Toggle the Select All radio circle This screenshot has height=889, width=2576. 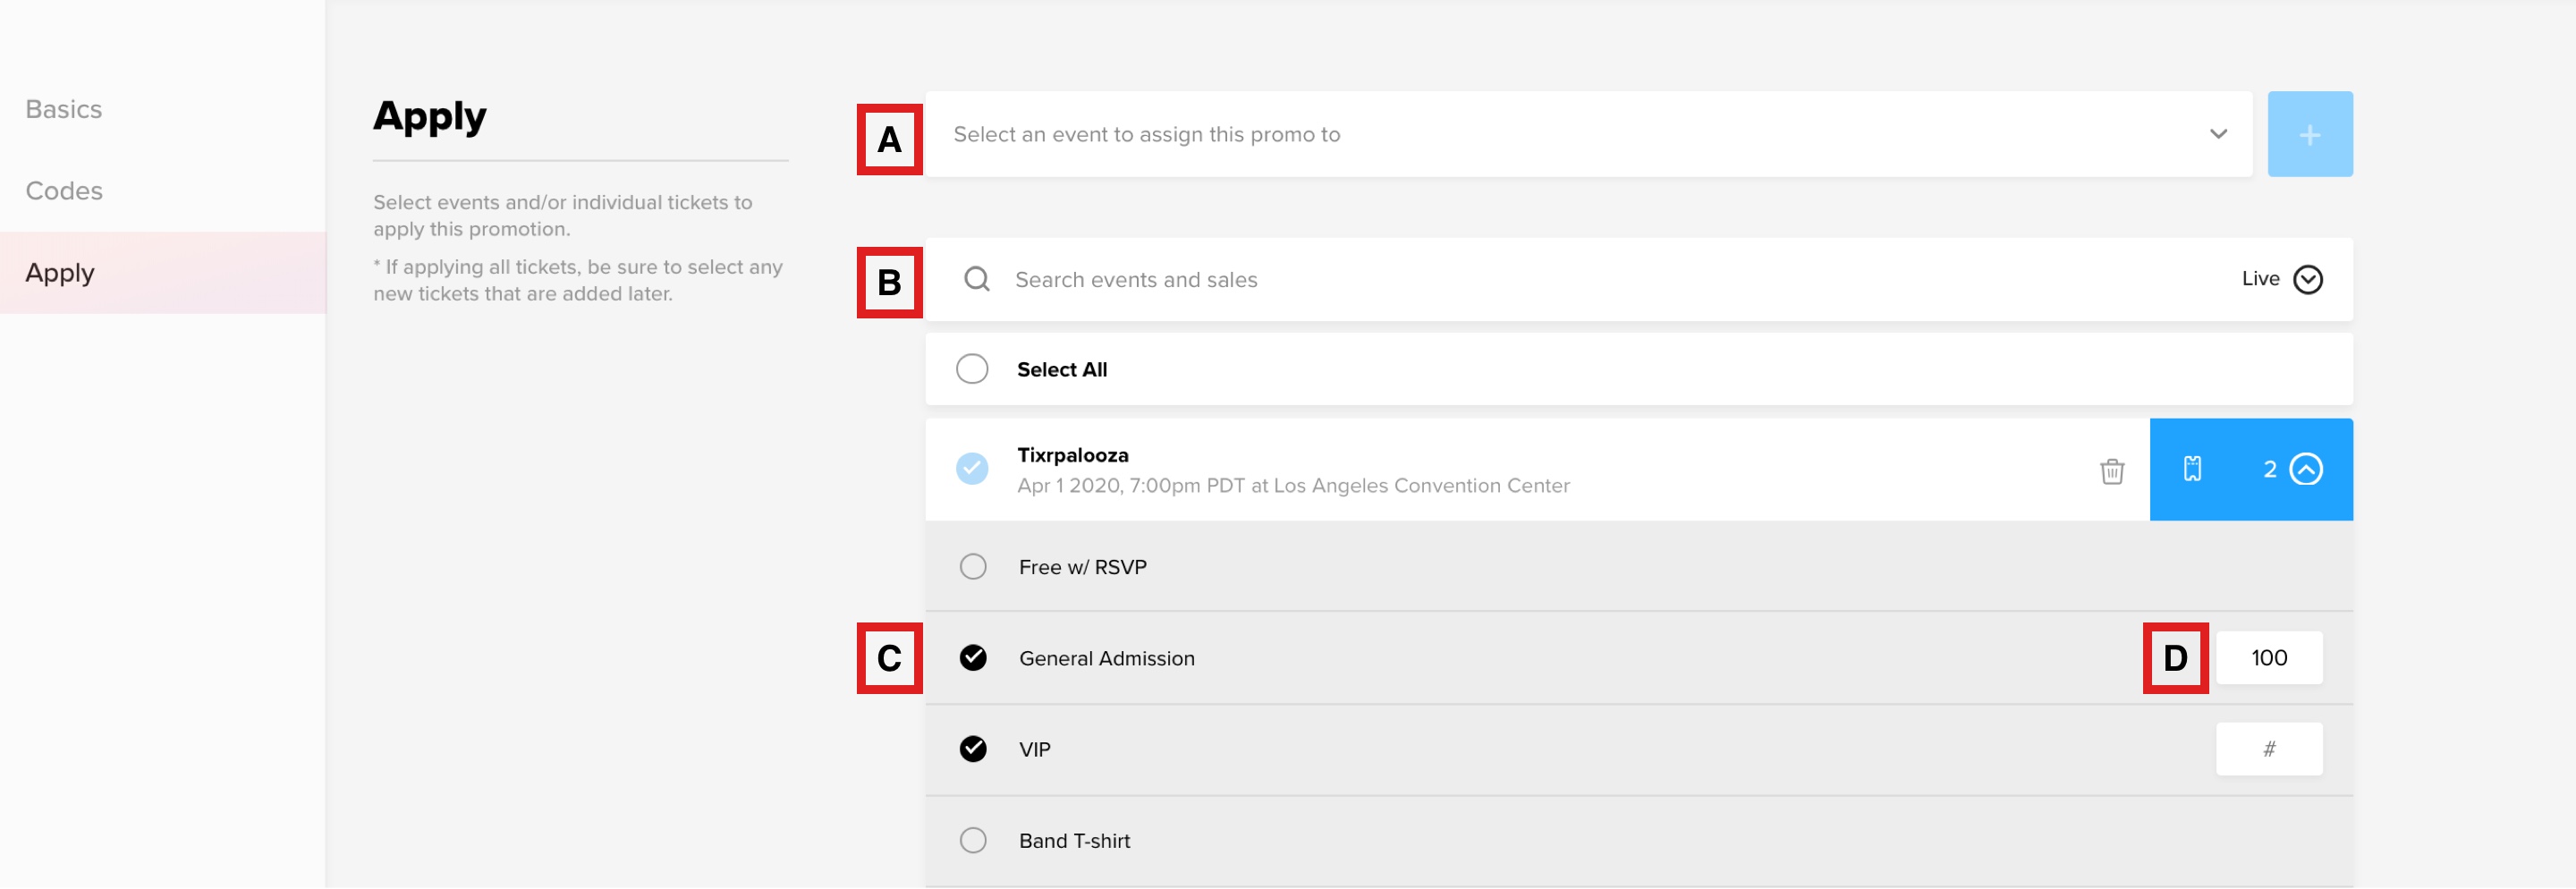click(x=971, y=369)
